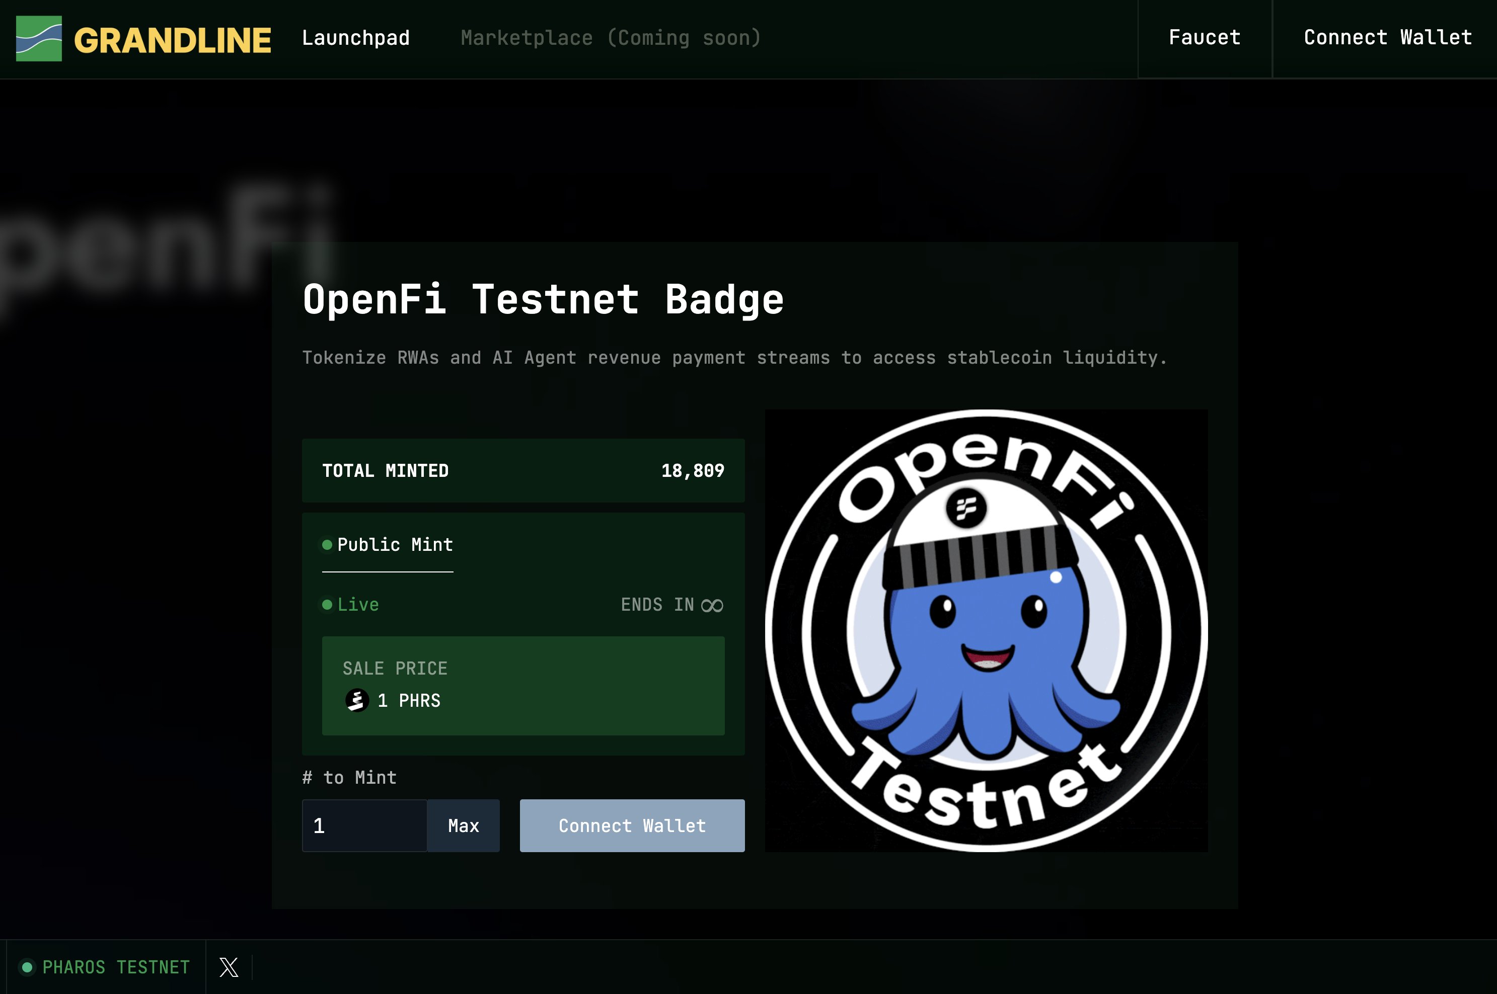Click the blue Connect Wallet mint button

click(x=632, y=825)
